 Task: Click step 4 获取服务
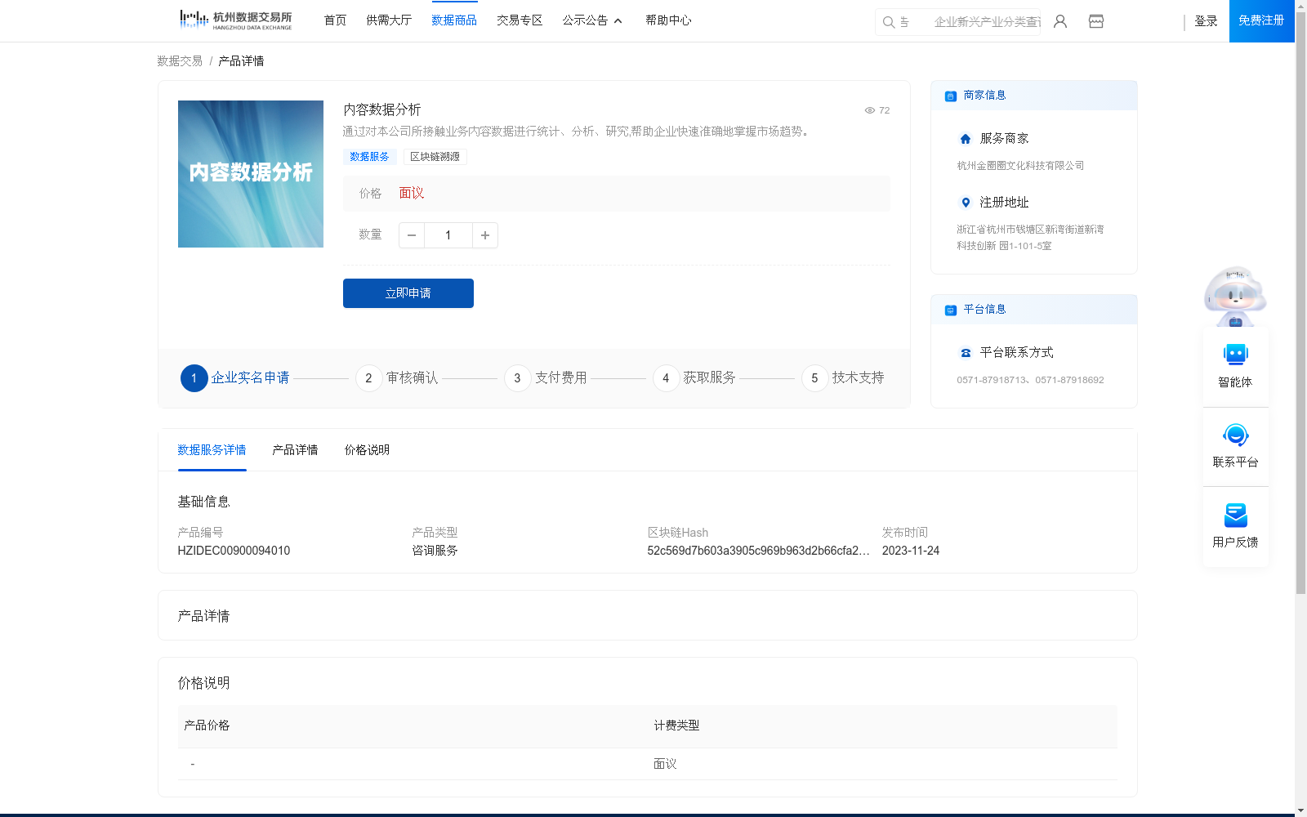tap(694, 378)
